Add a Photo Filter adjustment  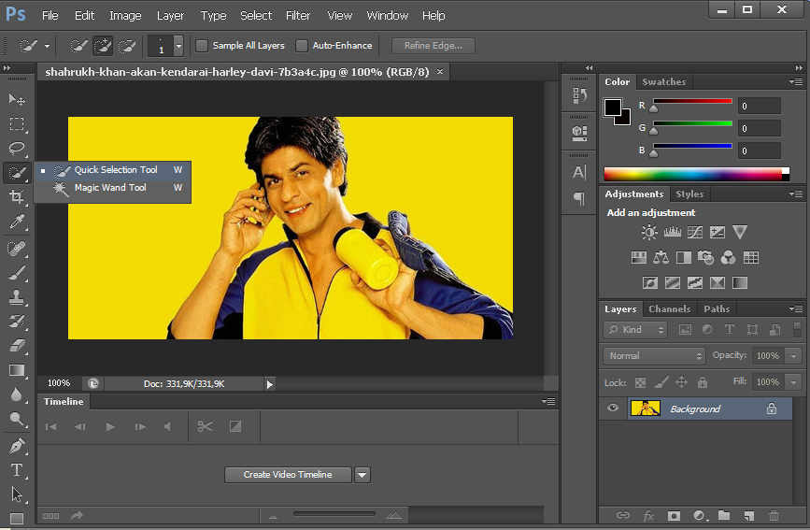pos(705,257)
